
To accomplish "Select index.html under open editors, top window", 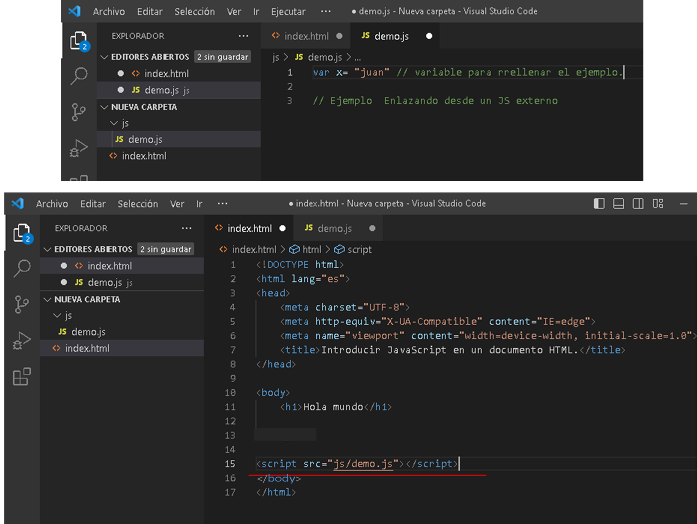I will [179, 73].
